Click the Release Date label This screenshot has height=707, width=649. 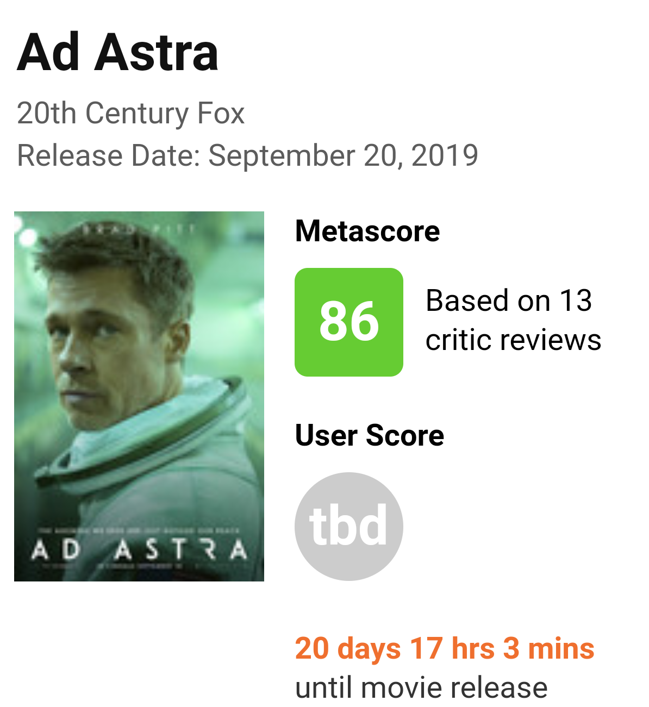tap(109, 155)
